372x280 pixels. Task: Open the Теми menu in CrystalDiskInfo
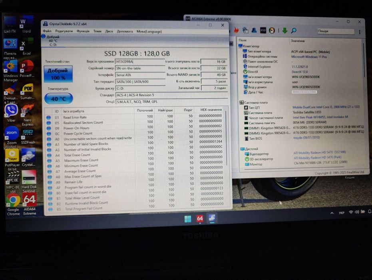(x=97, y=31)
